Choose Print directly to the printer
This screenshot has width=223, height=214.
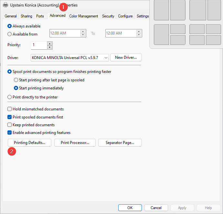(x=10, y=97)
